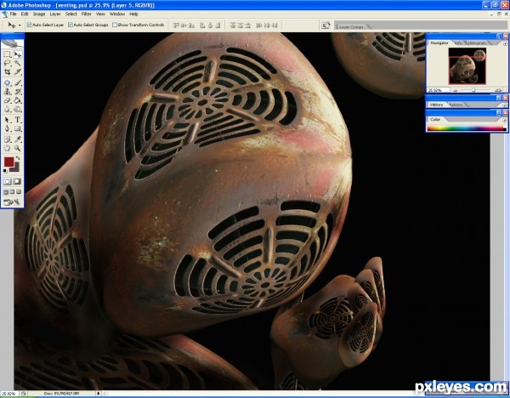Screen dimensions: 510x398
Task: Select the Brush tool
Action: (18, 82)
